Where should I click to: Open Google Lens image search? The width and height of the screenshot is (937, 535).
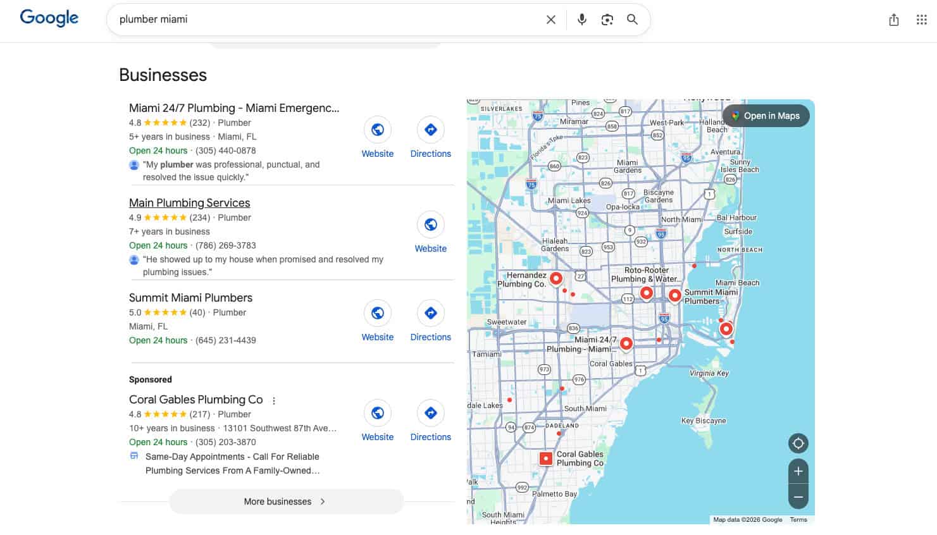point(607,20)
